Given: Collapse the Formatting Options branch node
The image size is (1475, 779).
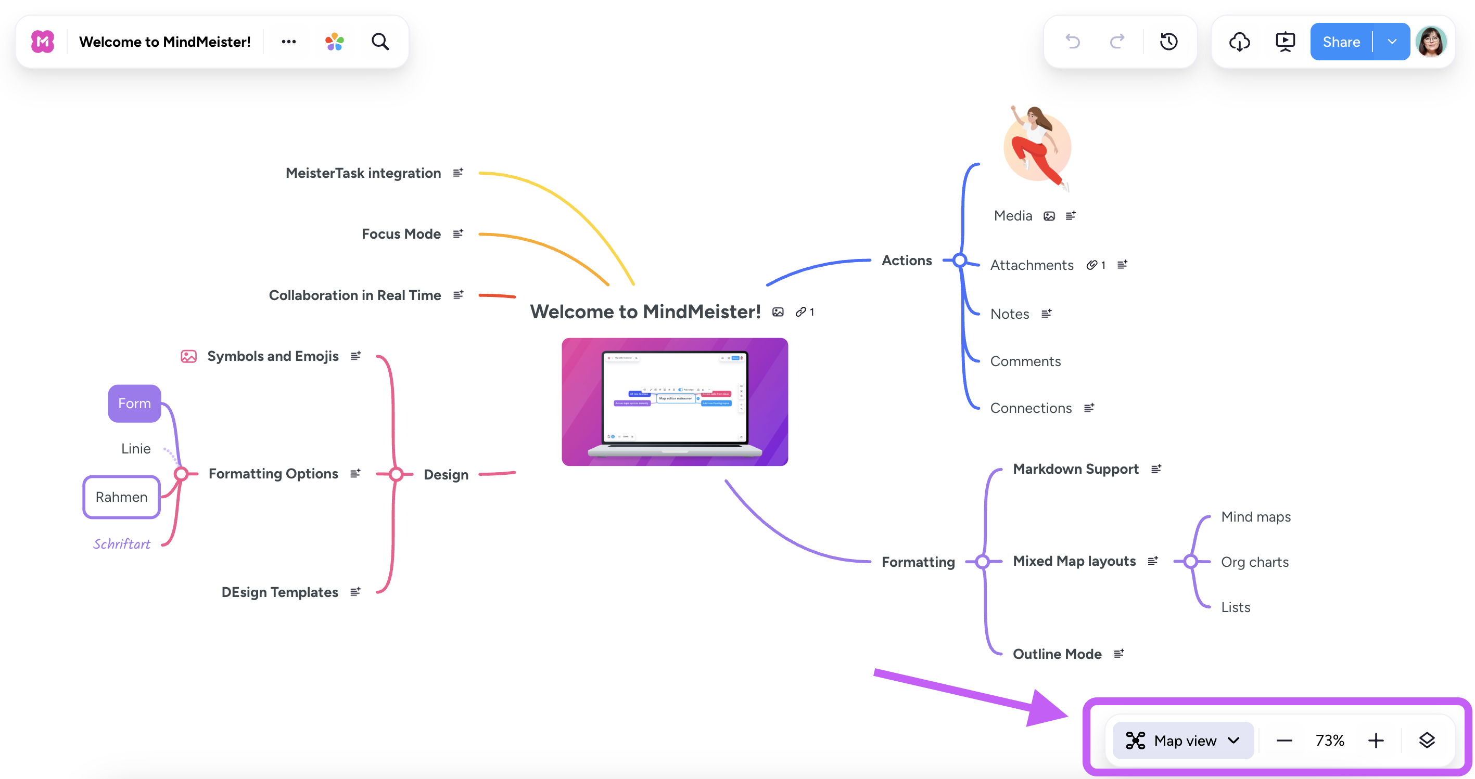Looking at the screenshot, I should pos(182,474).
